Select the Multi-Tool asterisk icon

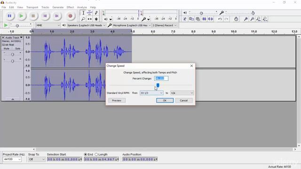point(96,19)
